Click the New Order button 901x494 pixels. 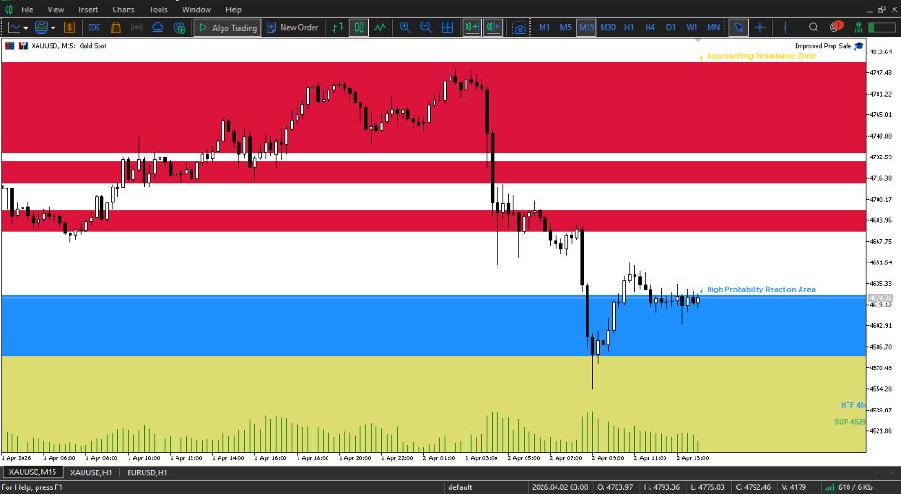pyautogui.click(x=293, y=27)
